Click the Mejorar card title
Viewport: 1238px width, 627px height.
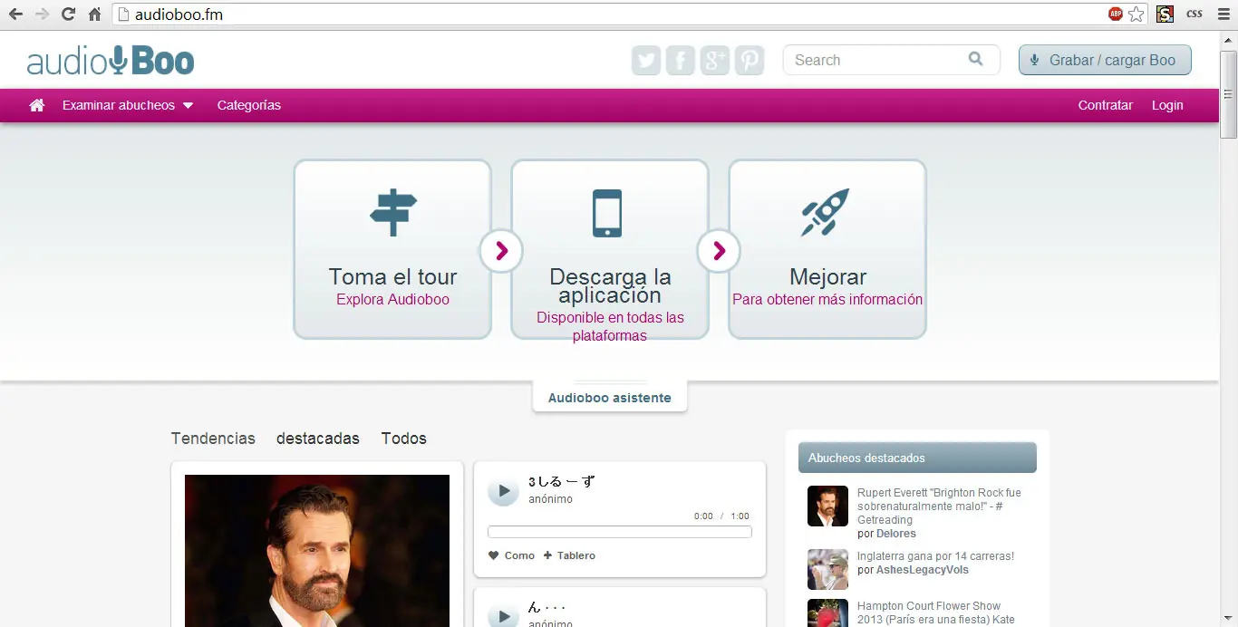tap(827, 276)
